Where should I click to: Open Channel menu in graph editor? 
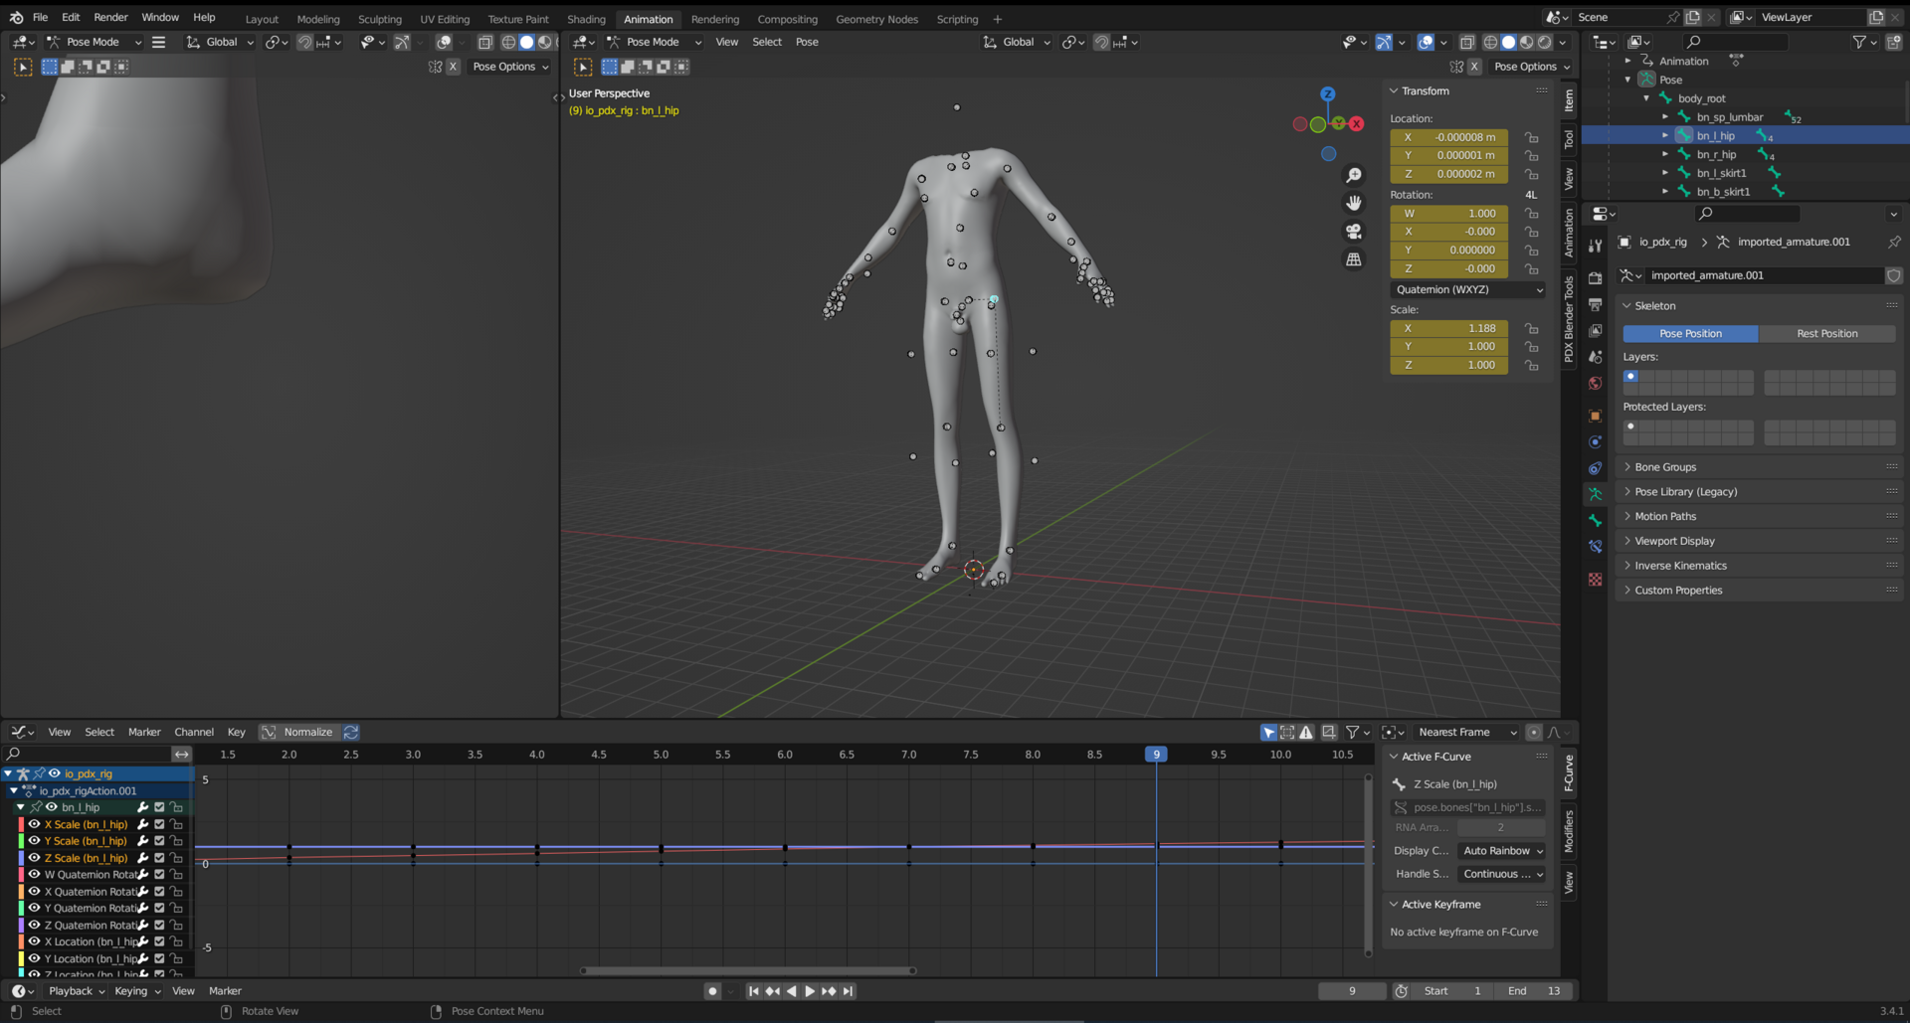(x=194, y=732)
